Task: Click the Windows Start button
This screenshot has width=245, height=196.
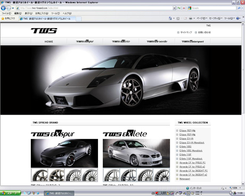Action: click(10, 193)
